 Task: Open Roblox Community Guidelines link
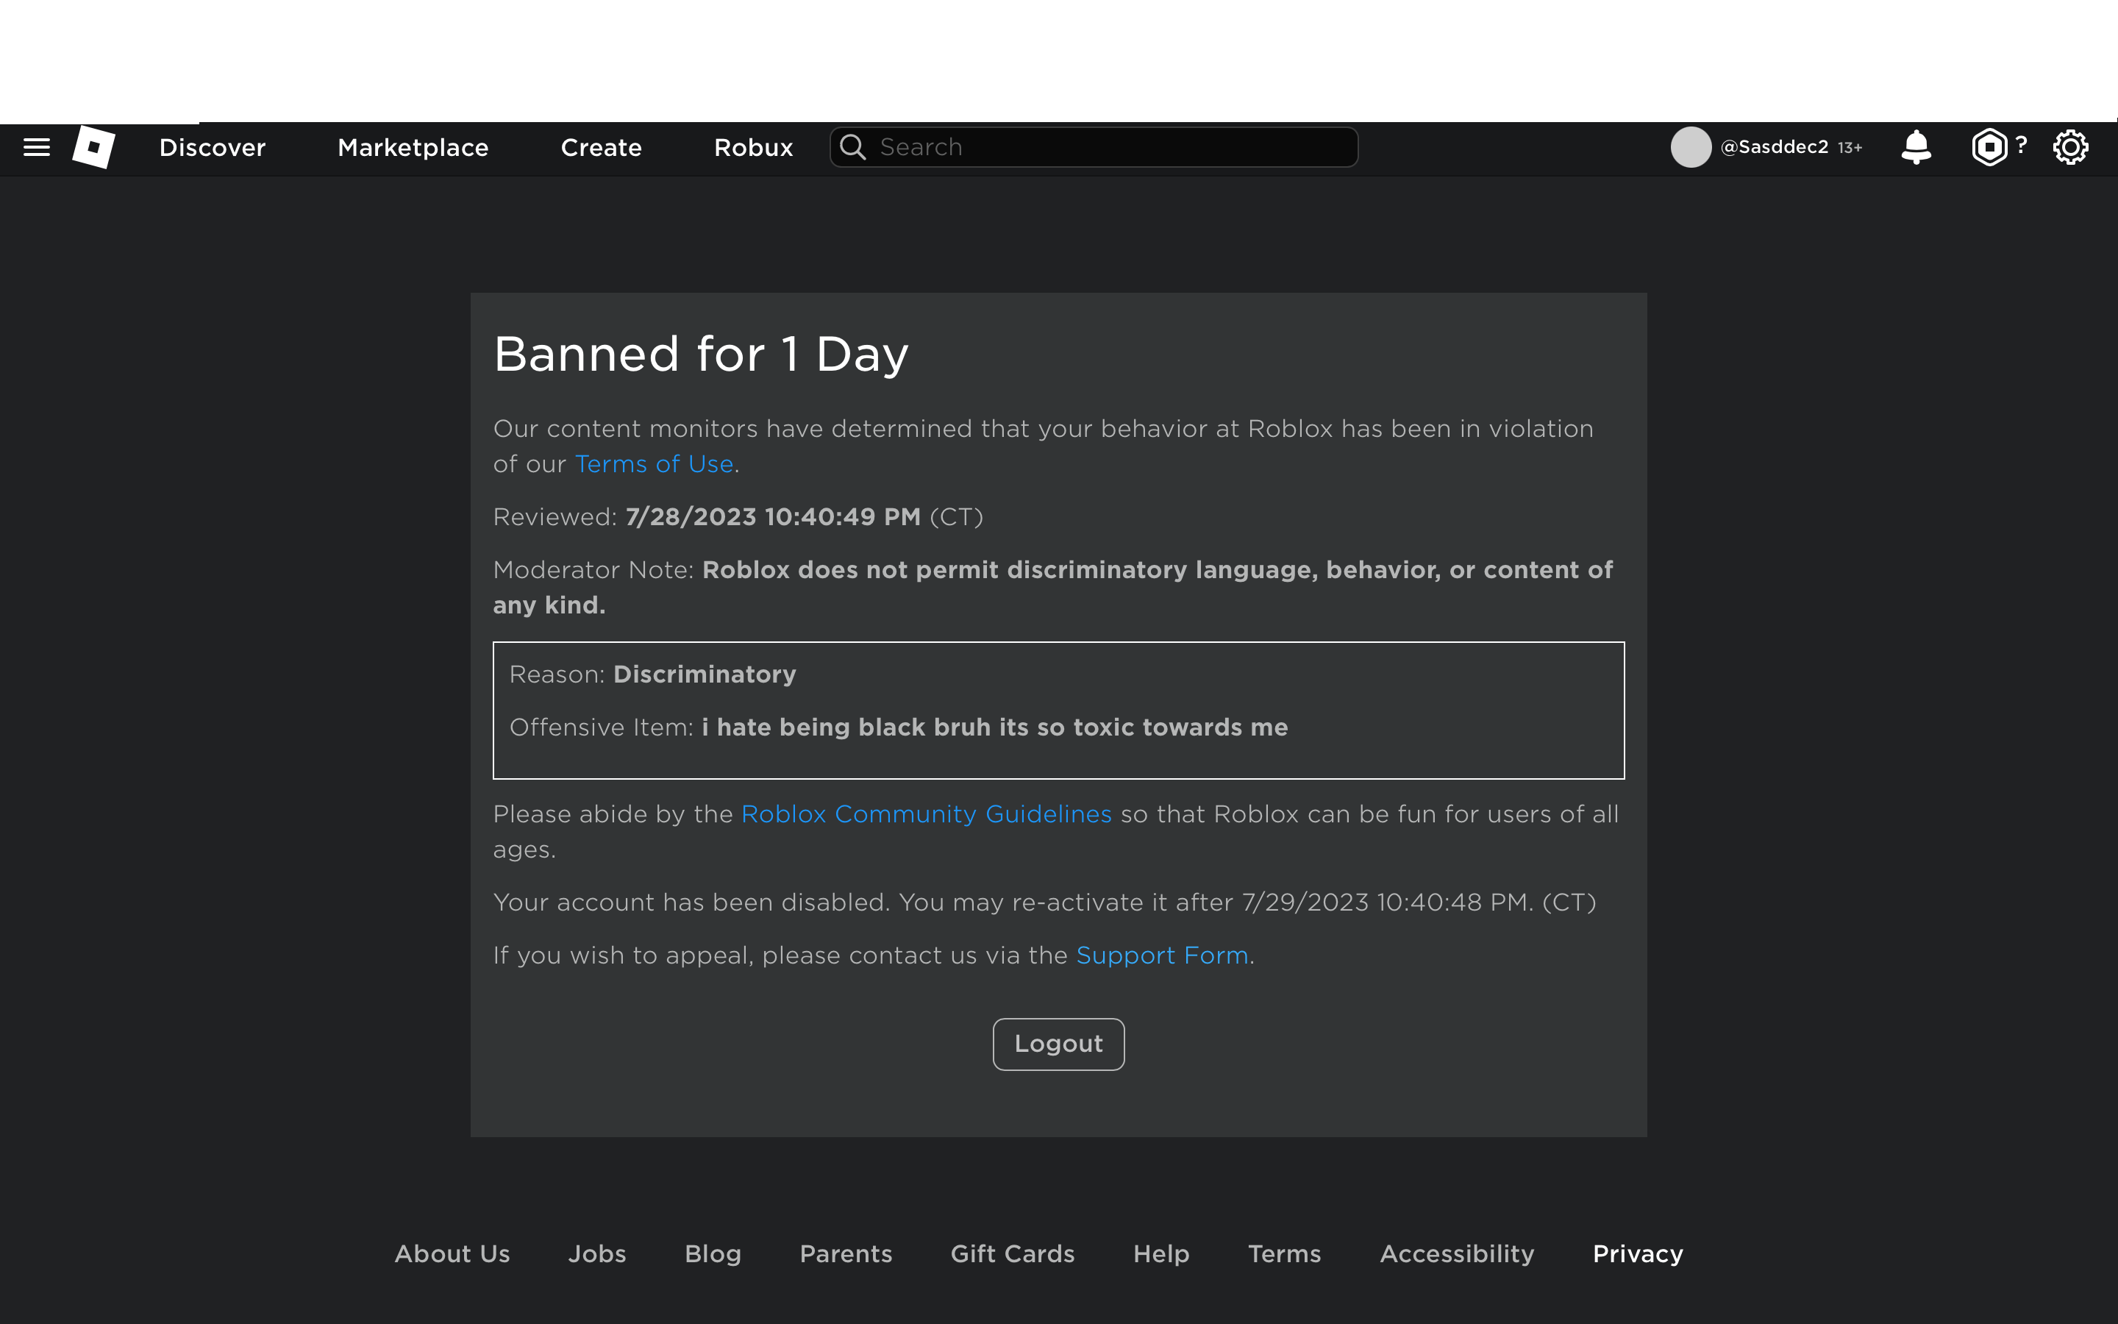(926, 814)
